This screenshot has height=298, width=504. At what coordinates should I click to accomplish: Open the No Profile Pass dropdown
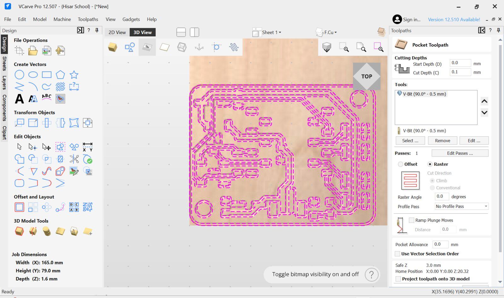461,207
